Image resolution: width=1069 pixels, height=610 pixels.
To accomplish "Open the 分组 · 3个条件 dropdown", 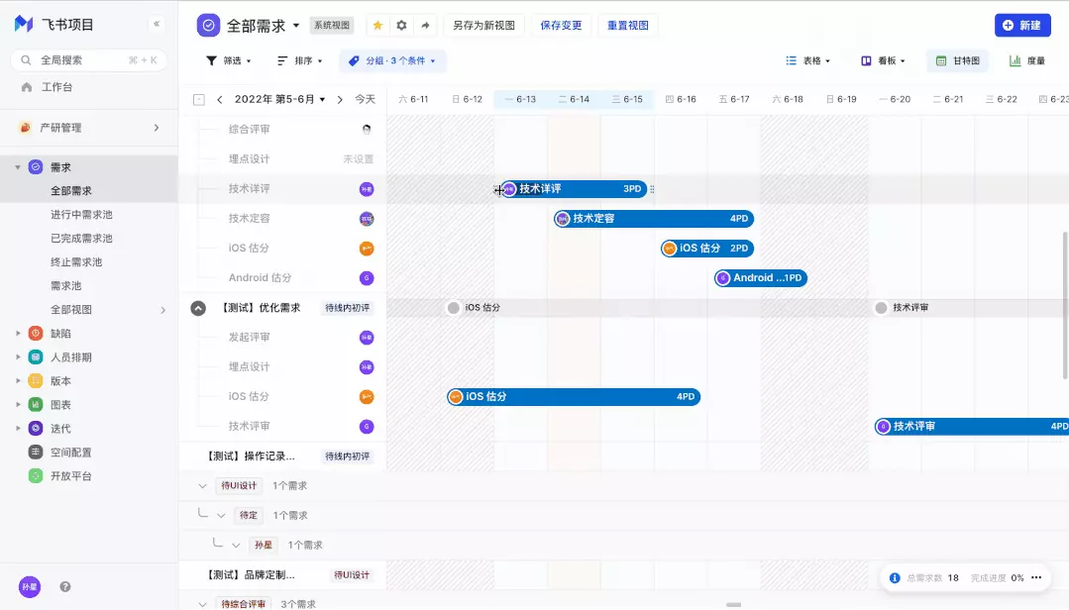I will tap(392, 61).
